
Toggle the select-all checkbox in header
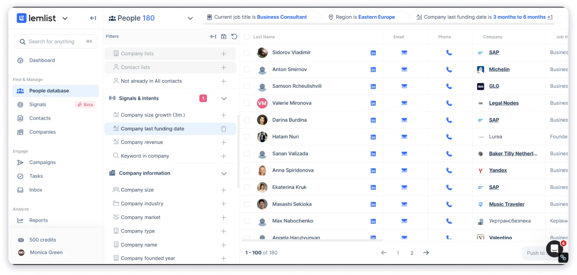tap(247, 37)
